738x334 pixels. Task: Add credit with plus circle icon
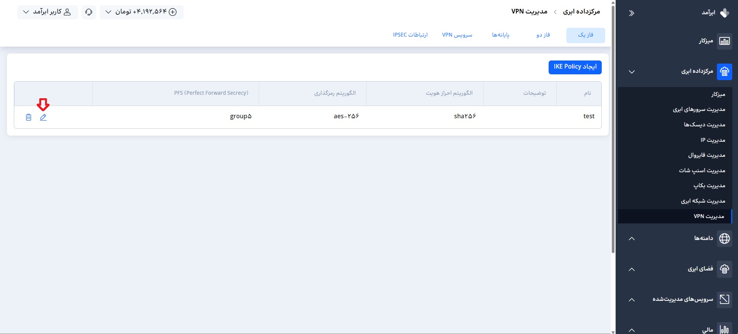coord(173,12)
